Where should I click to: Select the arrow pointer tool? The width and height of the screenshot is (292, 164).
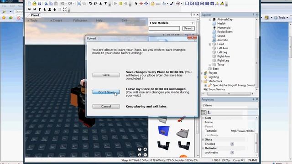pyautogui.click(x=136, y=3)
